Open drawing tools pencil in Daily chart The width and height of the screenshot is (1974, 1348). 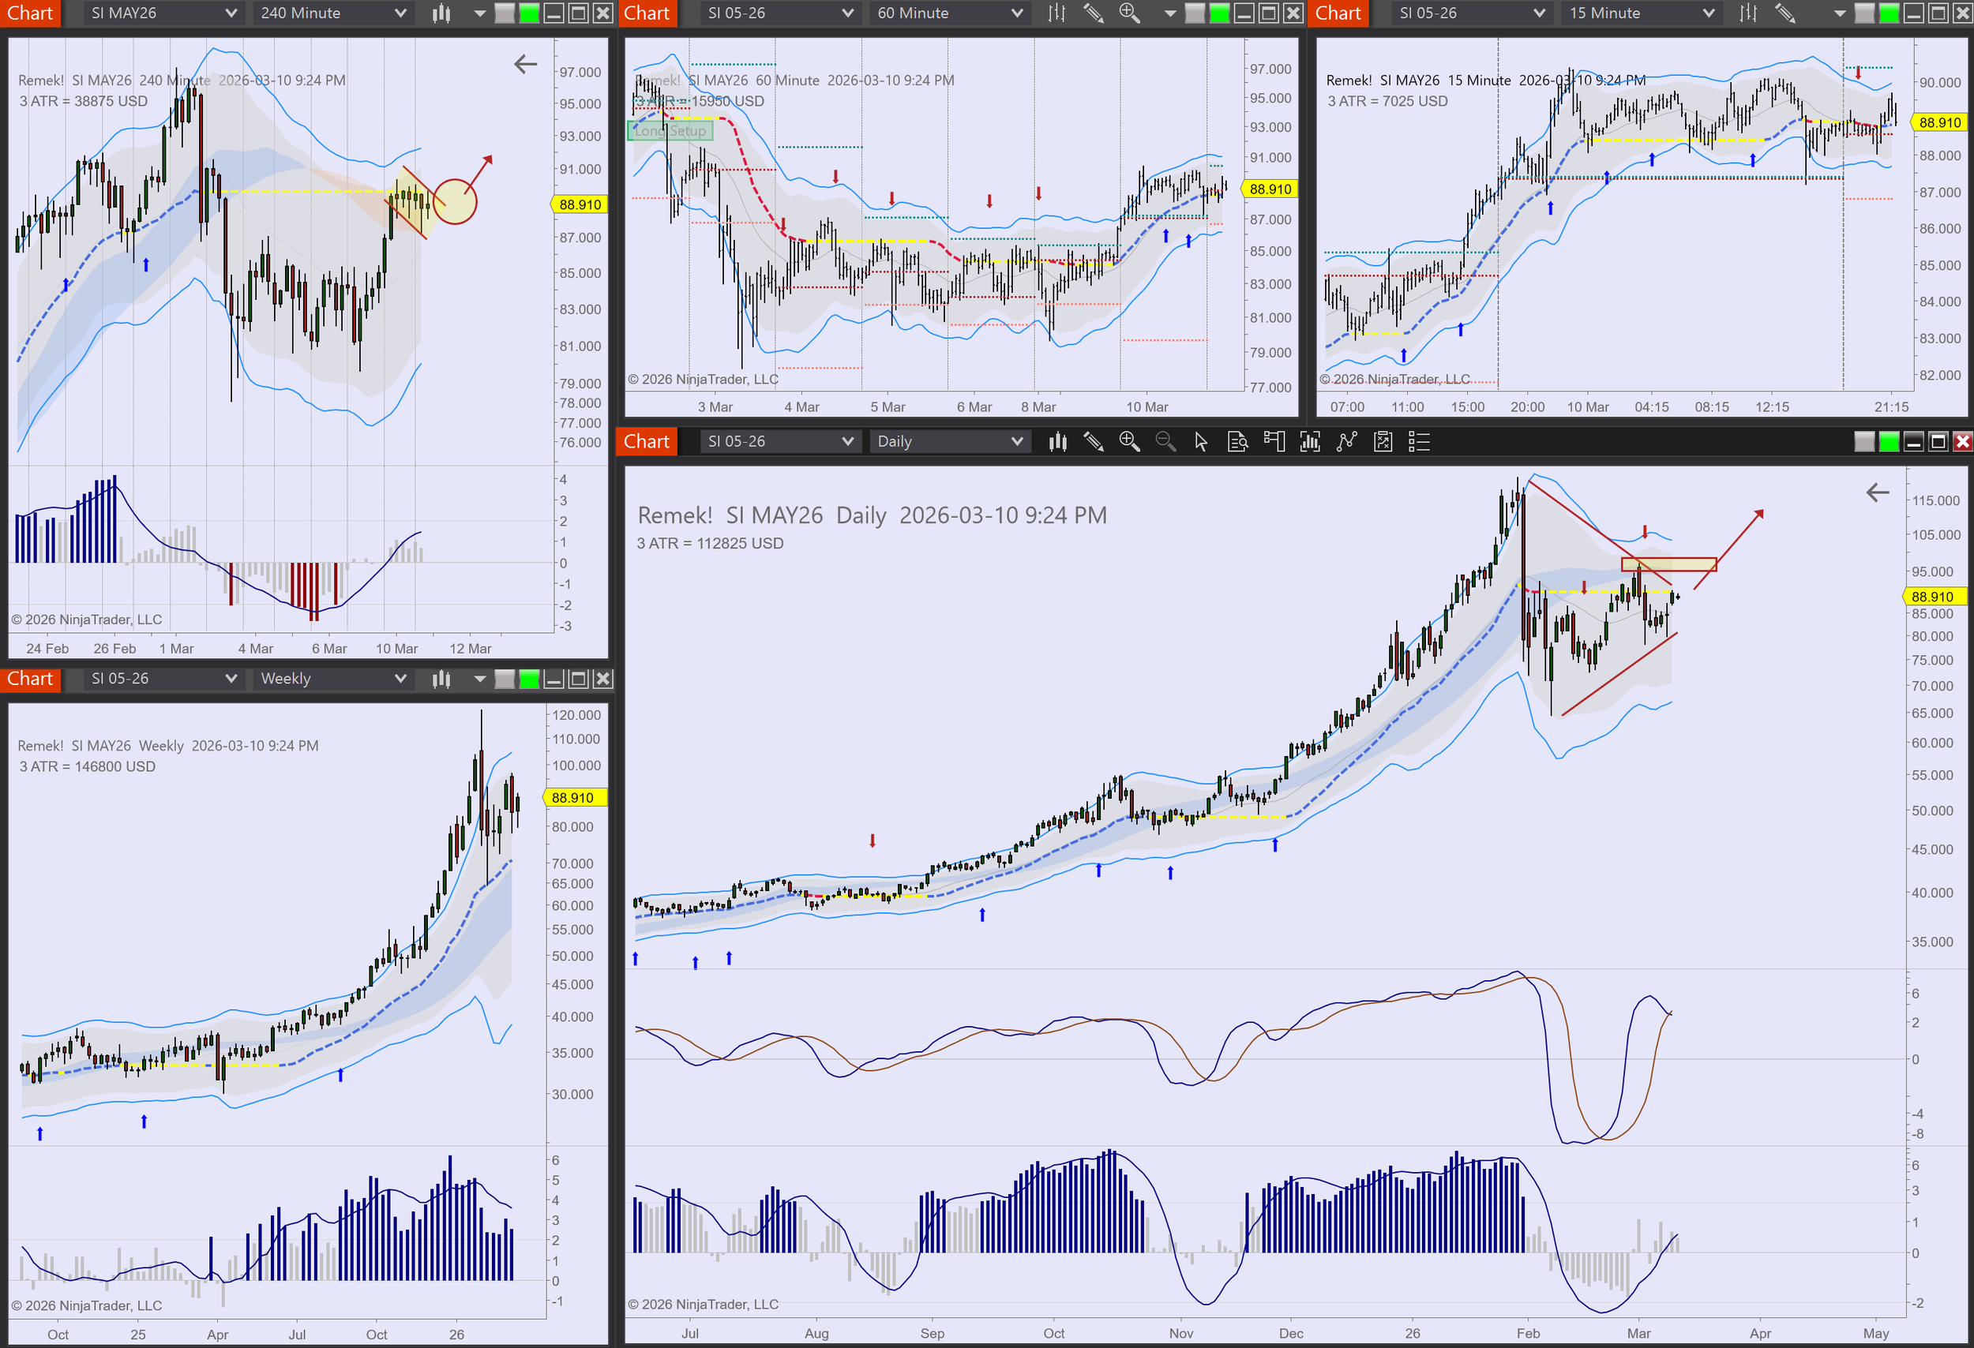[x=1093, y=441]
